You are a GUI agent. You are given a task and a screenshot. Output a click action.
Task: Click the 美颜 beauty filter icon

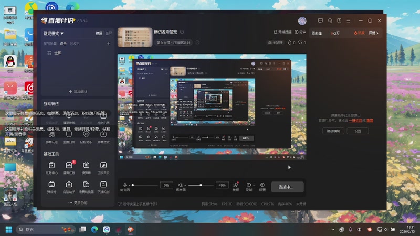tap(235, 187)
